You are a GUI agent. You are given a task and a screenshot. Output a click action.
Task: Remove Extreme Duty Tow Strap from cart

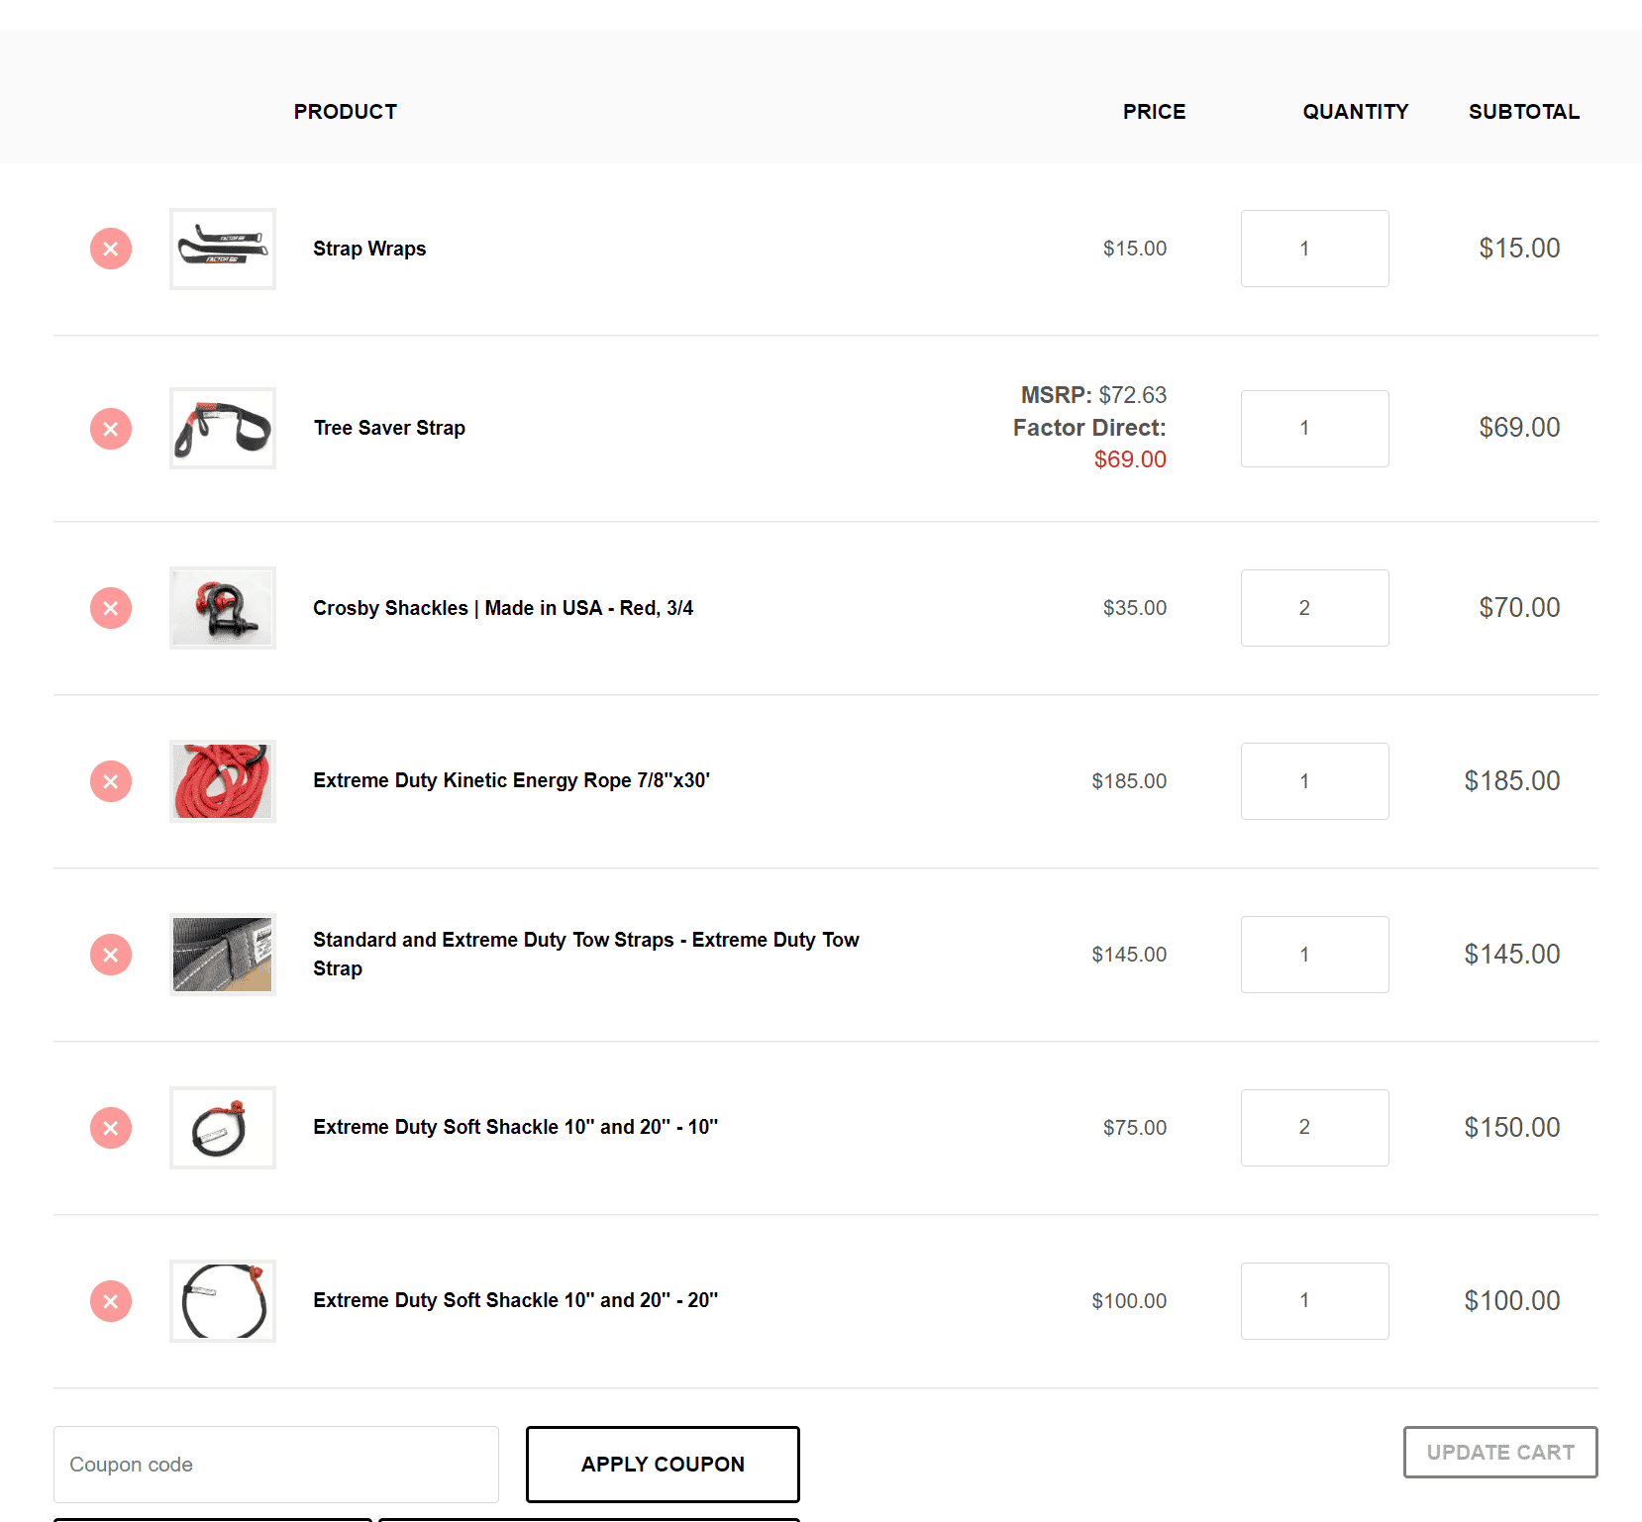pyautogui.click(x=111, y=955)
